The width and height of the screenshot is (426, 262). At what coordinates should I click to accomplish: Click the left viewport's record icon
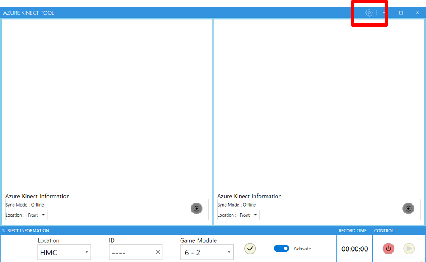tap(196, 208)
